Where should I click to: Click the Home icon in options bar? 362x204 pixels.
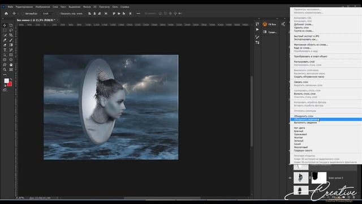[x=6, y=14]
